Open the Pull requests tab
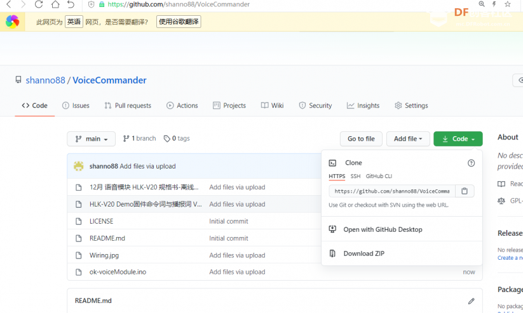523x313 pixels. click(x=128, y=105)
